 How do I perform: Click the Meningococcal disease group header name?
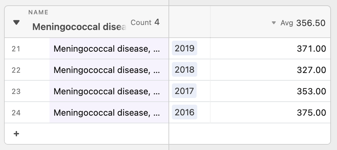click(79, 27)
